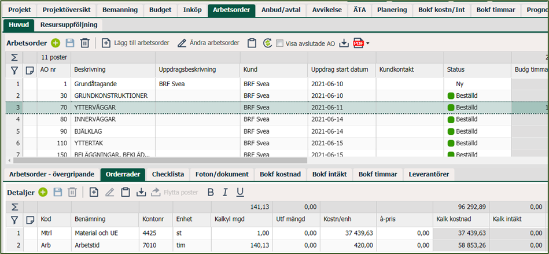The image size is (549, 254).
Task: Click the 140,13 Kalkyl mgd value
Action: [242, 245]
